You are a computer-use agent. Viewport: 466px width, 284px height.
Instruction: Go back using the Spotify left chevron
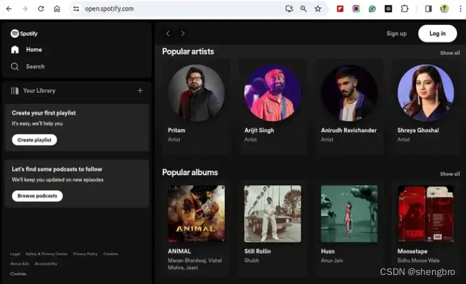point(168,33)
